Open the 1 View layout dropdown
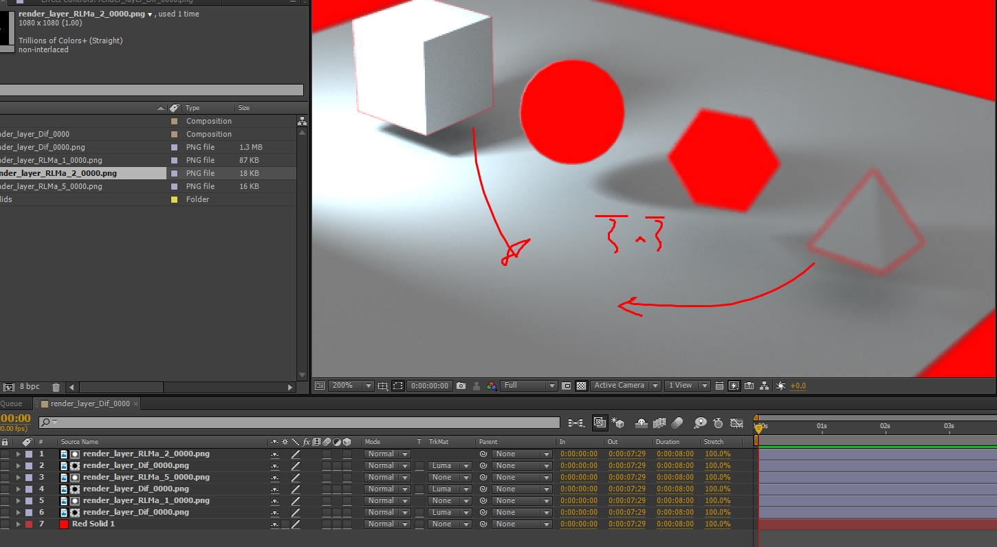 click(687, 386)
